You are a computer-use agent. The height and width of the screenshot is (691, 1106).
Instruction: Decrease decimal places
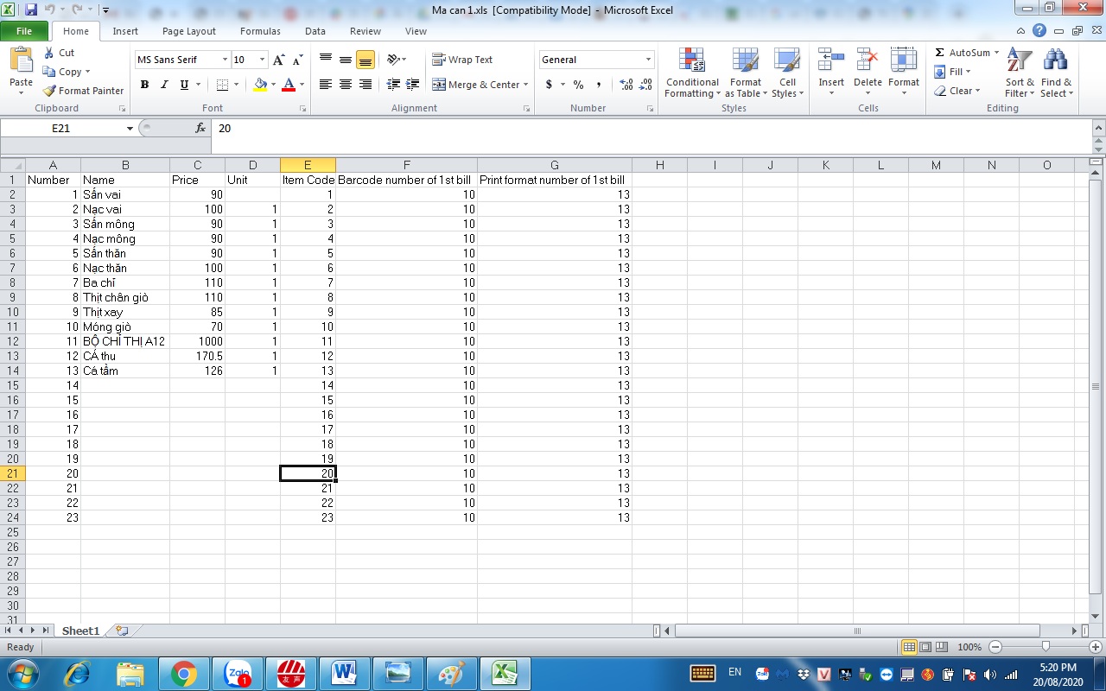[645, 85]
